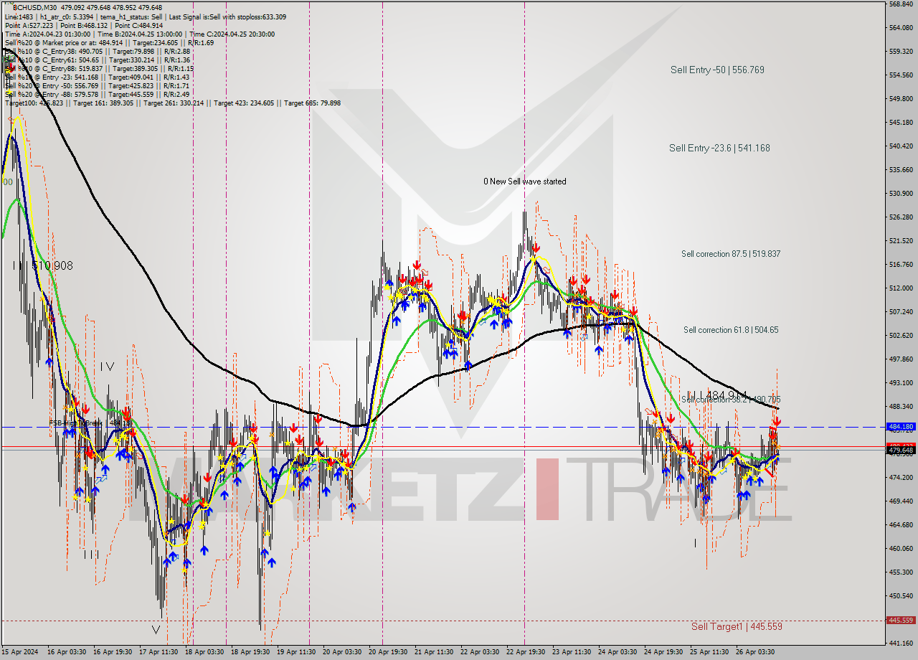Viewport: 918px width, 660px height.
Task: Select the 'Sell correction 61.8 | 504.65' label
Action: [731, 330]
